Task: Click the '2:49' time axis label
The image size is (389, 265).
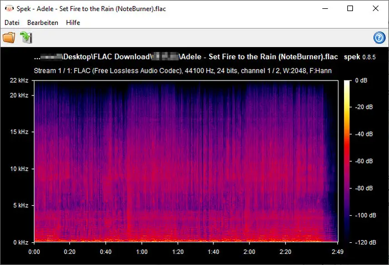Action: click(x=338, y=252)
